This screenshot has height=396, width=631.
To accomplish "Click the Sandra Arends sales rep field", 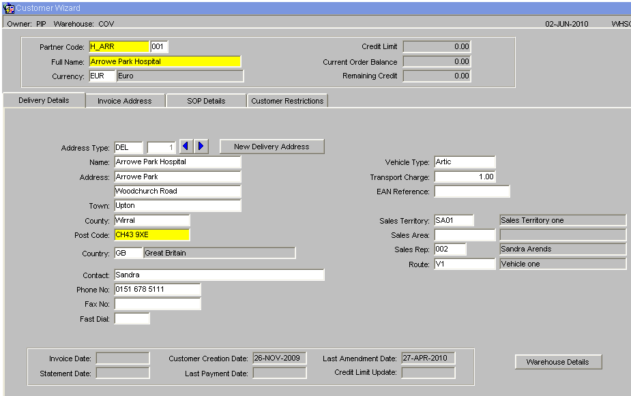I will click(x=563, y=249).
